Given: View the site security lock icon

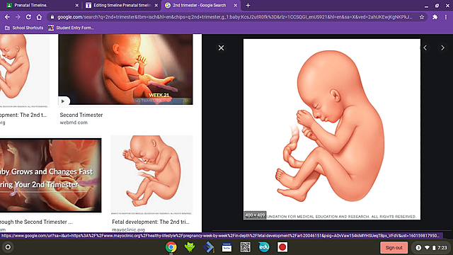Looking at the screenshot, I should pyautogui.click(x=52, y=17).
